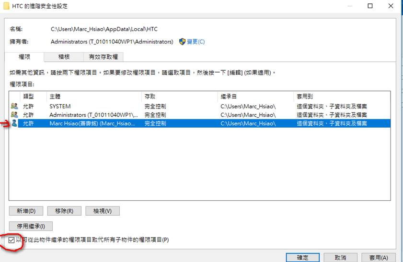Click the owner name Administrators (T_01011040WP1\Administrators)
The image size is (403, 262).
click(x=112, y=42)
